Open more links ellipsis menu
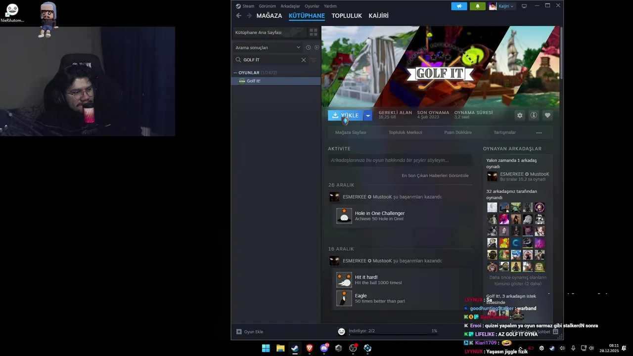Screen dimensions: 633x356 click(539, 133)
